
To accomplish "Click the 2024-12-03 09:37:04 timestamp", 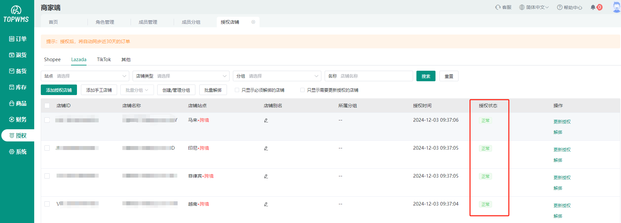I will coord(436,204).
